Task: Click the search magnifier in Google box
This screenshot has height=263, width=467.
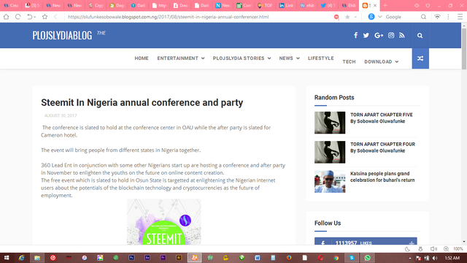Action: click(x=423, y=17)
